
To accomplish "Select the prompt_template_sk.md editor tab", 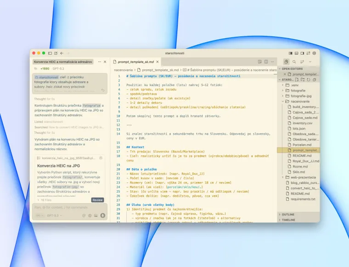I will (136, 62).
